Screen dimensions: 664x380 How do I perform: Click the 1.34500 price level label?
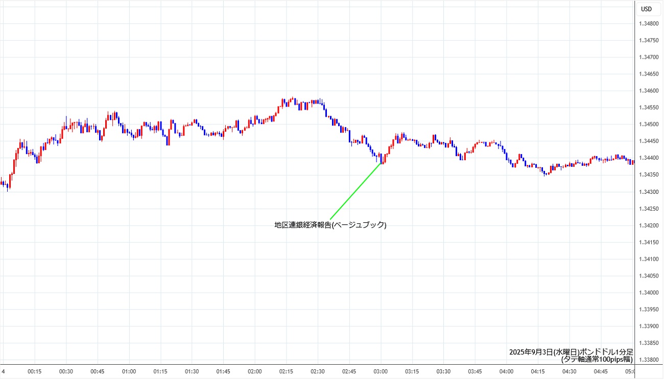(648, 124)
